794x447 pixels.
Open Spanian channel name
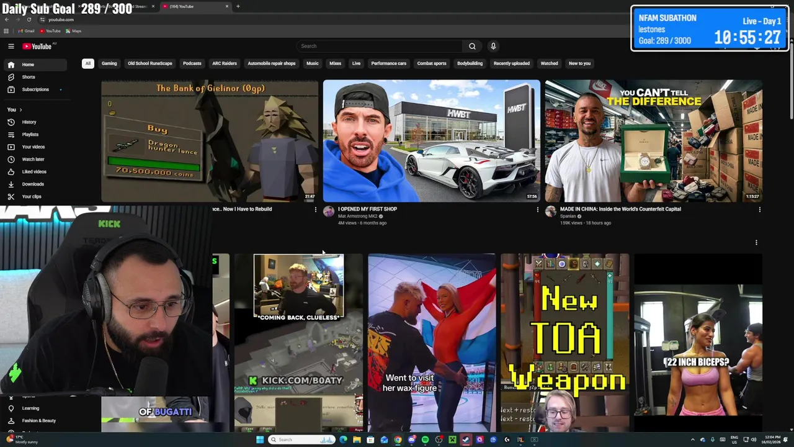(568, 216)
